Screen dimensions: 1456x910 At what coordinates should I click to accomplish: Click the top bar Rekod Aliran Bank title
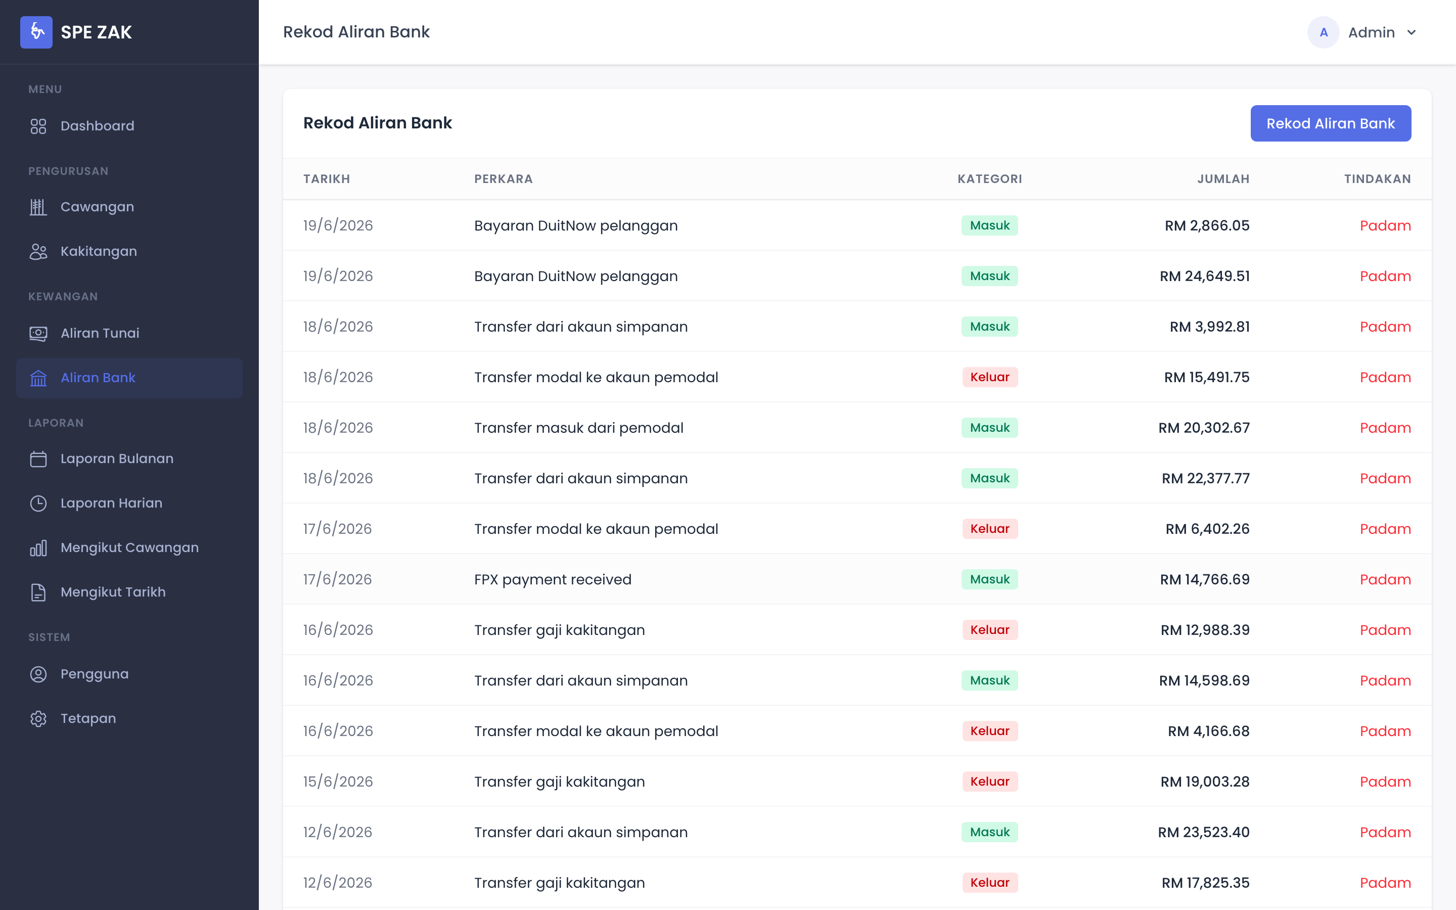(x=356, y=32)
